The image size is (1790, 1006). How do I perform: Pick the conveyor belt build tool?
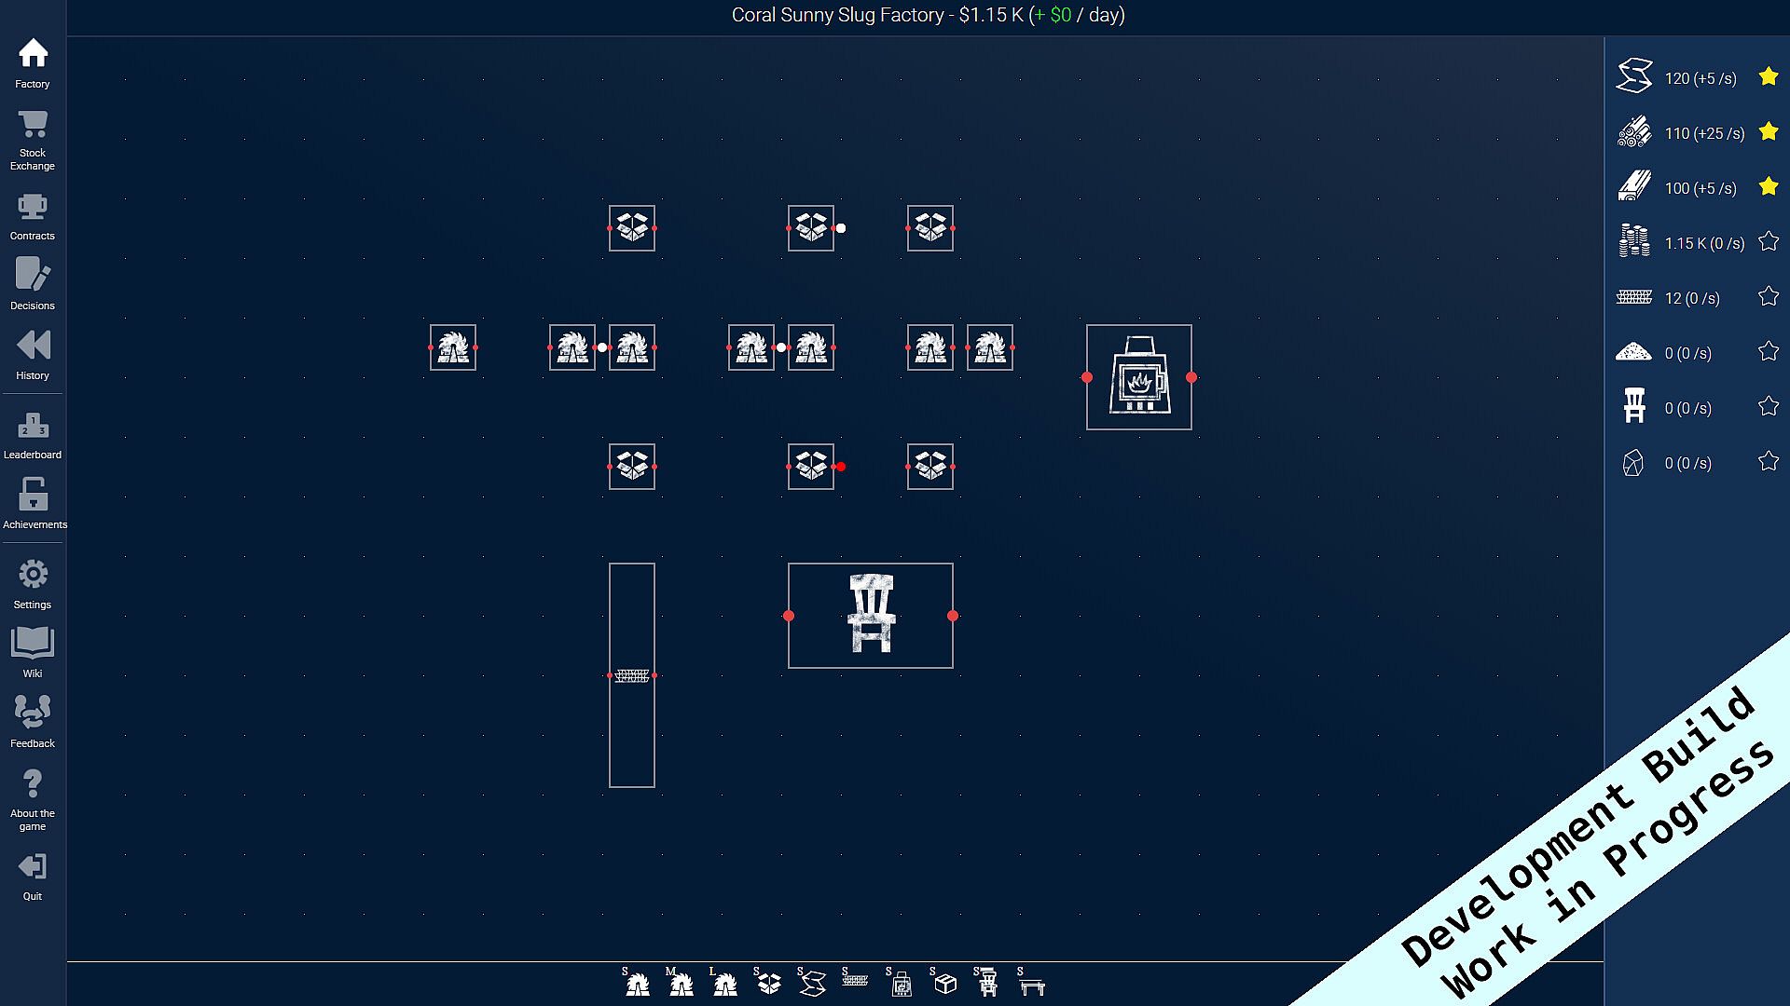pos(855,979)
